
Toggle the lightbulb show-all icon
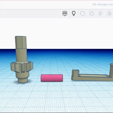[74, 14]
